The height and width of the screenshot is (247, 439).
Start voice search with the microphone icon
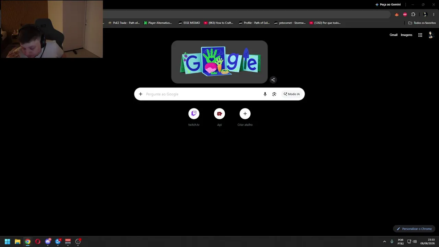tap(265, 94)
